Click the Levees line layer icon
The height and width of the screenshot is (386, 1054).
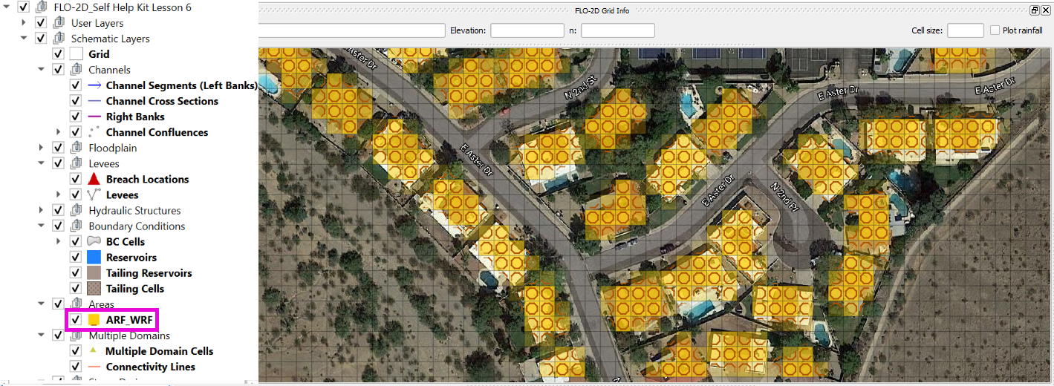point(94,194)
